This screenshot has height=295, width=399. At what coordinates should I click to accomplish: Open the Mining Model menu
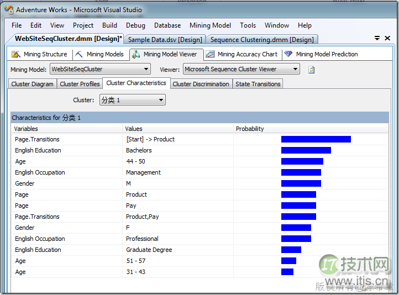tap(210, 25)
